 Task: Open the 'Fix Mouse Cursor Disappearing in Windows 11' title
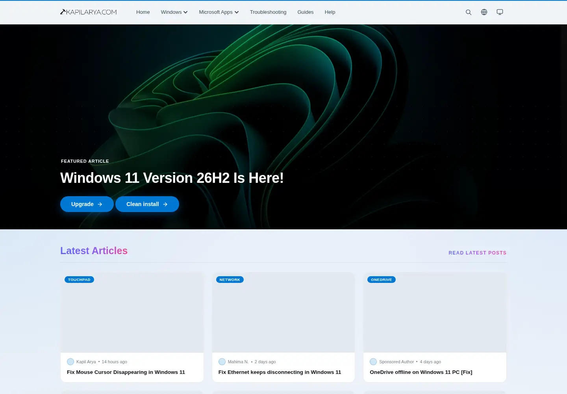point(126,372)
